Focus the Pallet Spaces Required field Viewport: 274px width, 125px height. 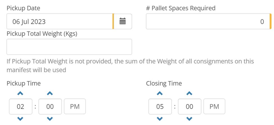tap(207, 21)
